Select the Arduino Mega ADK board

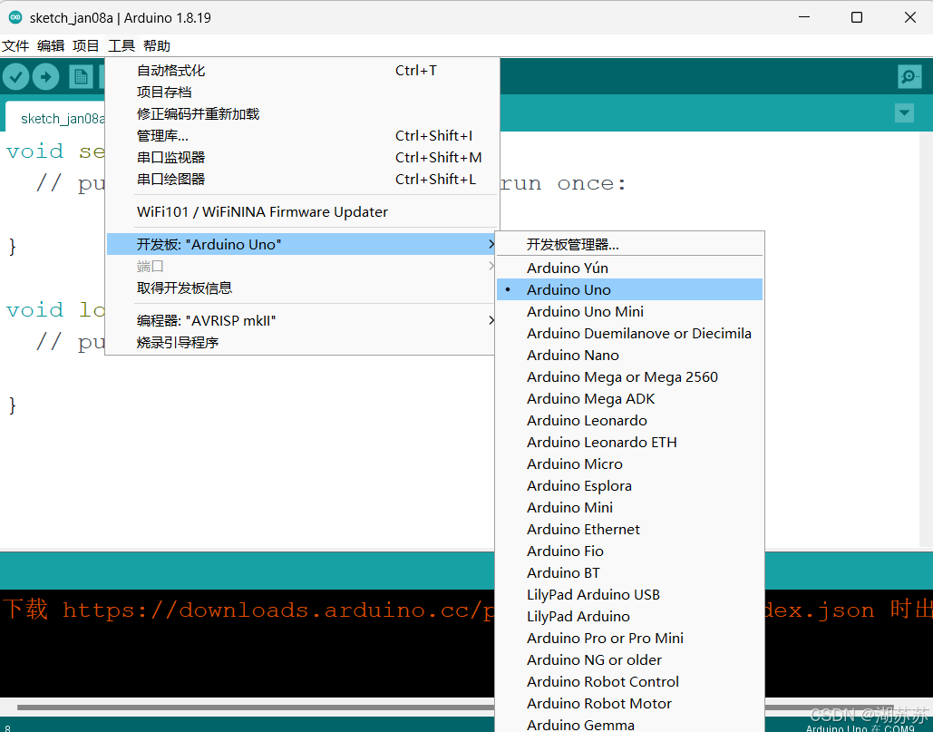[x=629, y=399]
